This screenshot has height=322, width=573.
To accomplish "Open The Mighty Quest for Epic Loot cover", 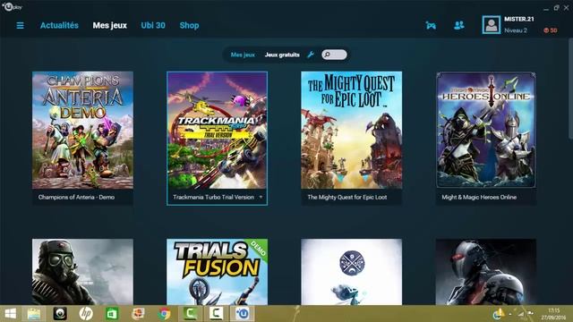I will point(352,130).
